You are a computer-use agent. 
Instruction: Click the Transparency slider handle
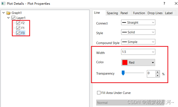click(x=123, y=73)
